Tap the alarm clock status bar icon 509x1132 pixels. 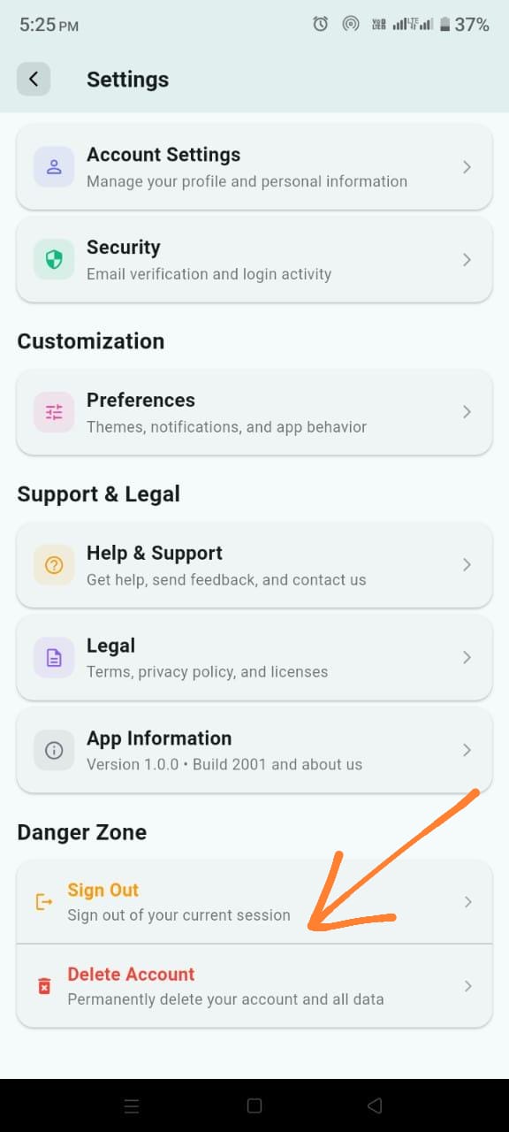click(x=320, y=25)
